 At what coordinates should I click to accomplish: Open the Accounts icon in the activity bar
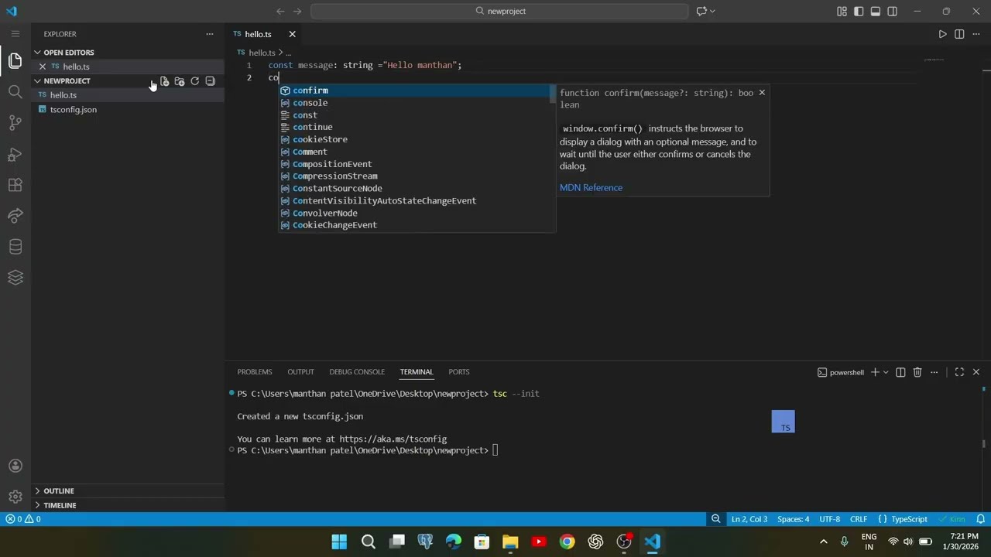pos(15,466)
